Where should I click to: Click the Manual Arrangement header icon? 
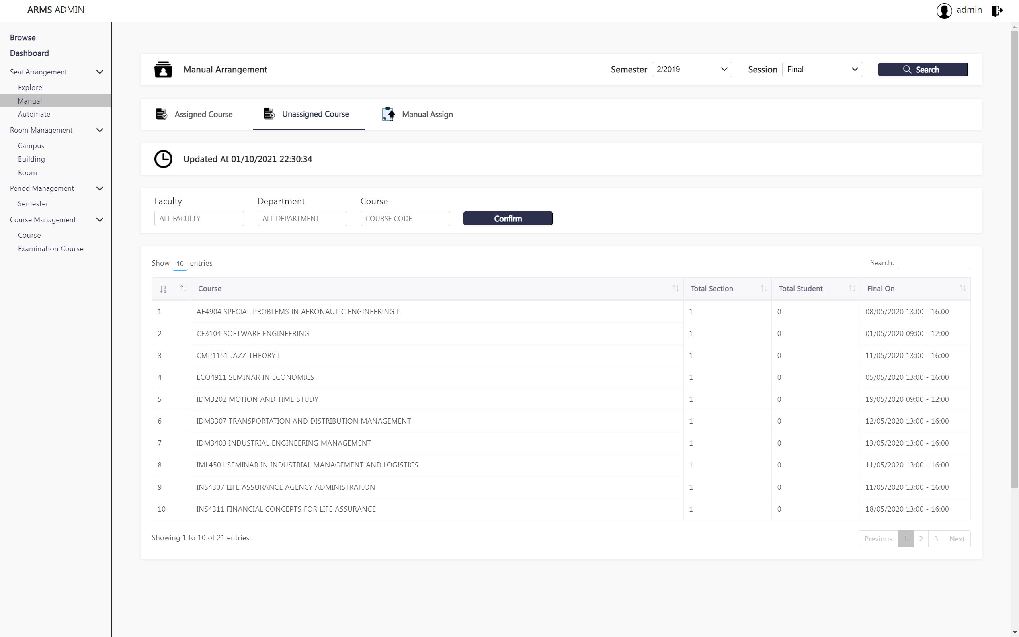click(x=163, y=70)
